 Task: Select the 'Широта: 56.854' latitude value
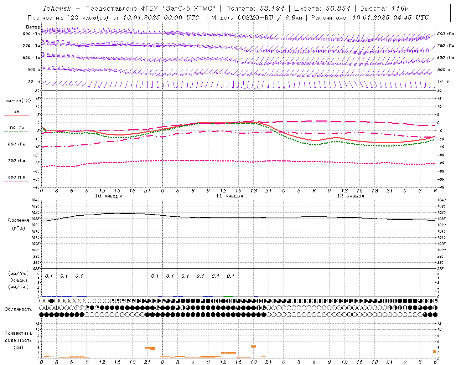click(322, 9)
